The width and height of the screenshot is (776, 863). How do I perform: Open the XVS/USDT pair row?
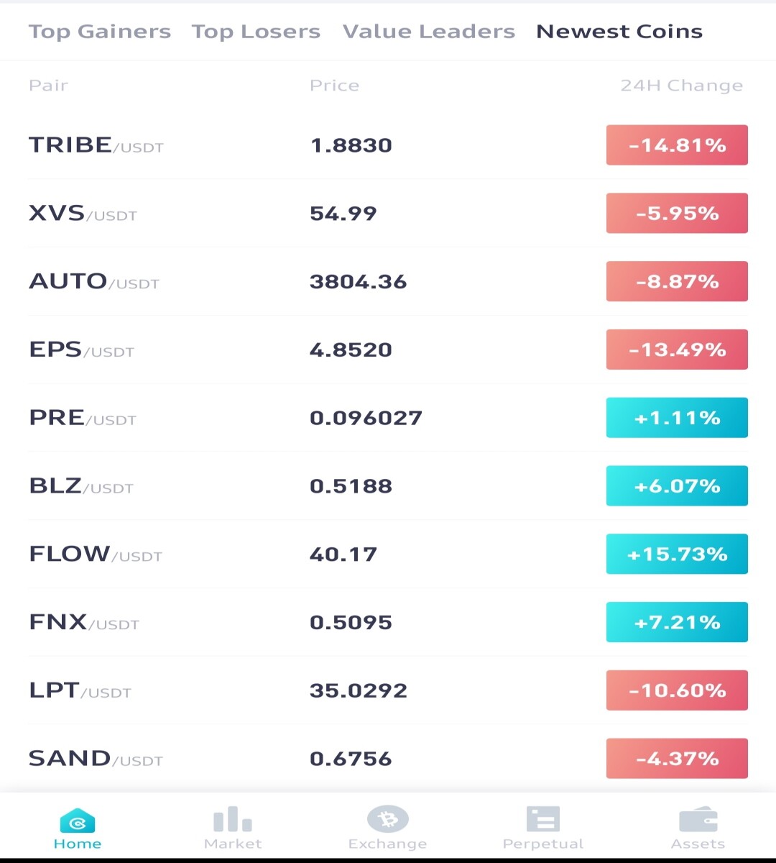coord(388,214)
